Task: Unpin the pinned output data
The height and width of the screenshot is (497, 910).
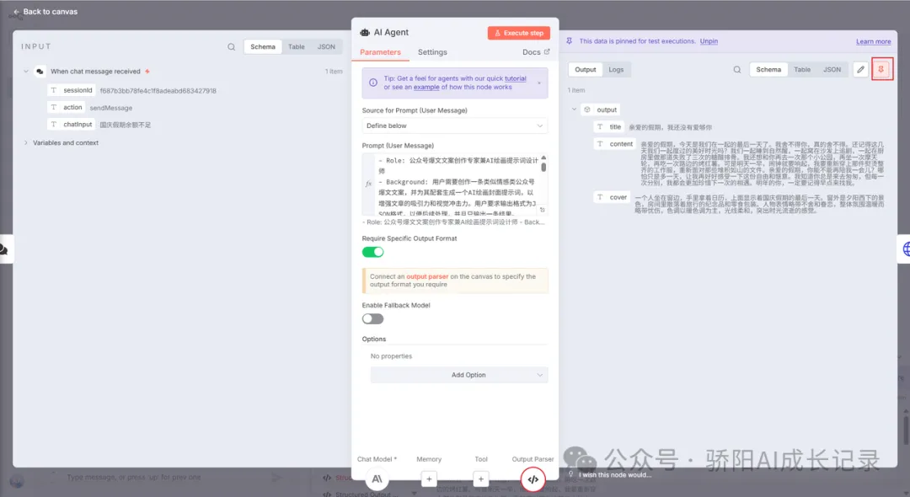Action: (709, 41)
